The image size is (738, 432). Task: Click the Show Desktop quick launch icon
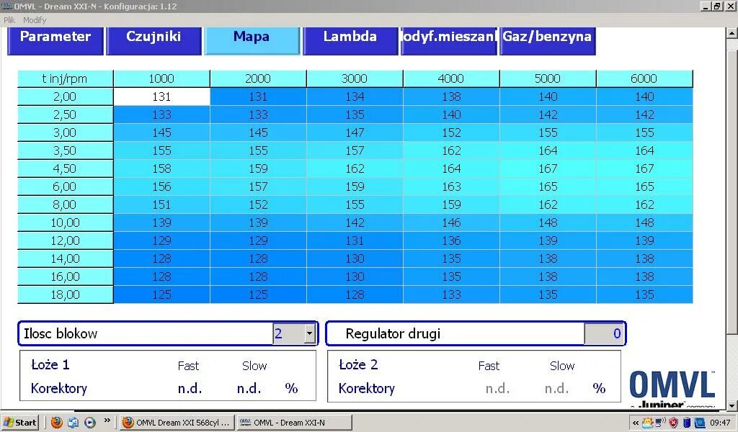73,422
